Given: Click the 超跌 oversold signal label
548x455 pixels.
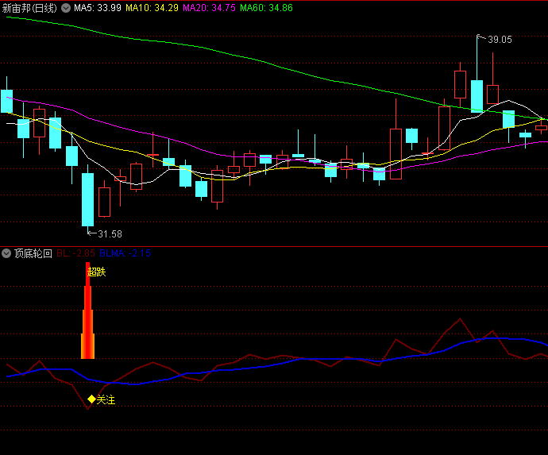Looking at the screenshot, I should 96,272.
